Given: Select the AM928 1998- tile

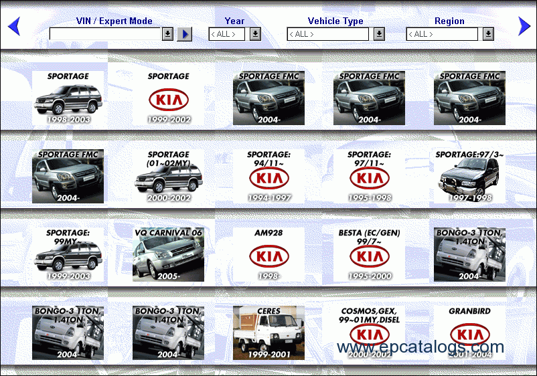Looking at the screenshot, I should (x=269, y=254).
